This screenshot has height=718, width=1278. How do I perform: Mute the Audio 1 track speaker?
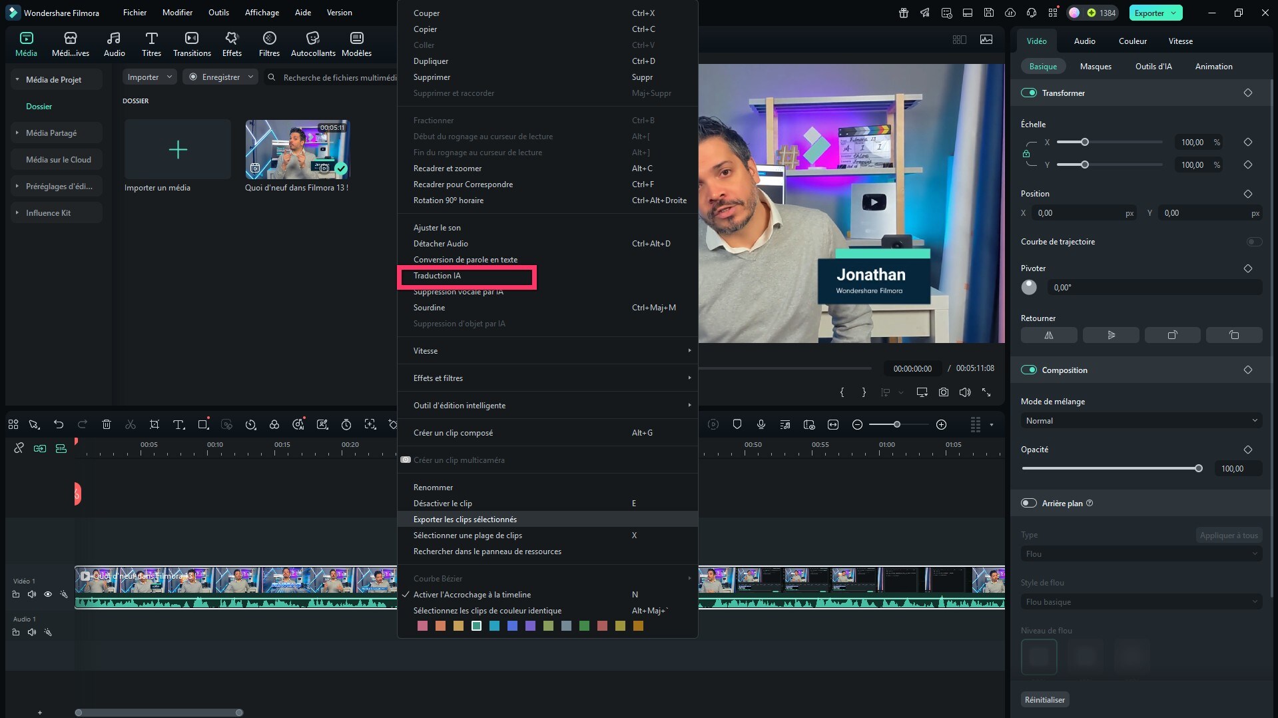(32, 632)
